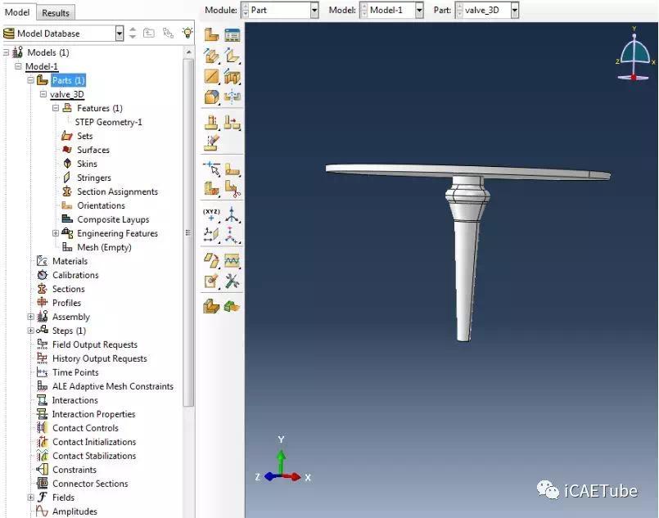Collapse the Model-1 node
The image size is (659, 518).
tap(18, 66)
